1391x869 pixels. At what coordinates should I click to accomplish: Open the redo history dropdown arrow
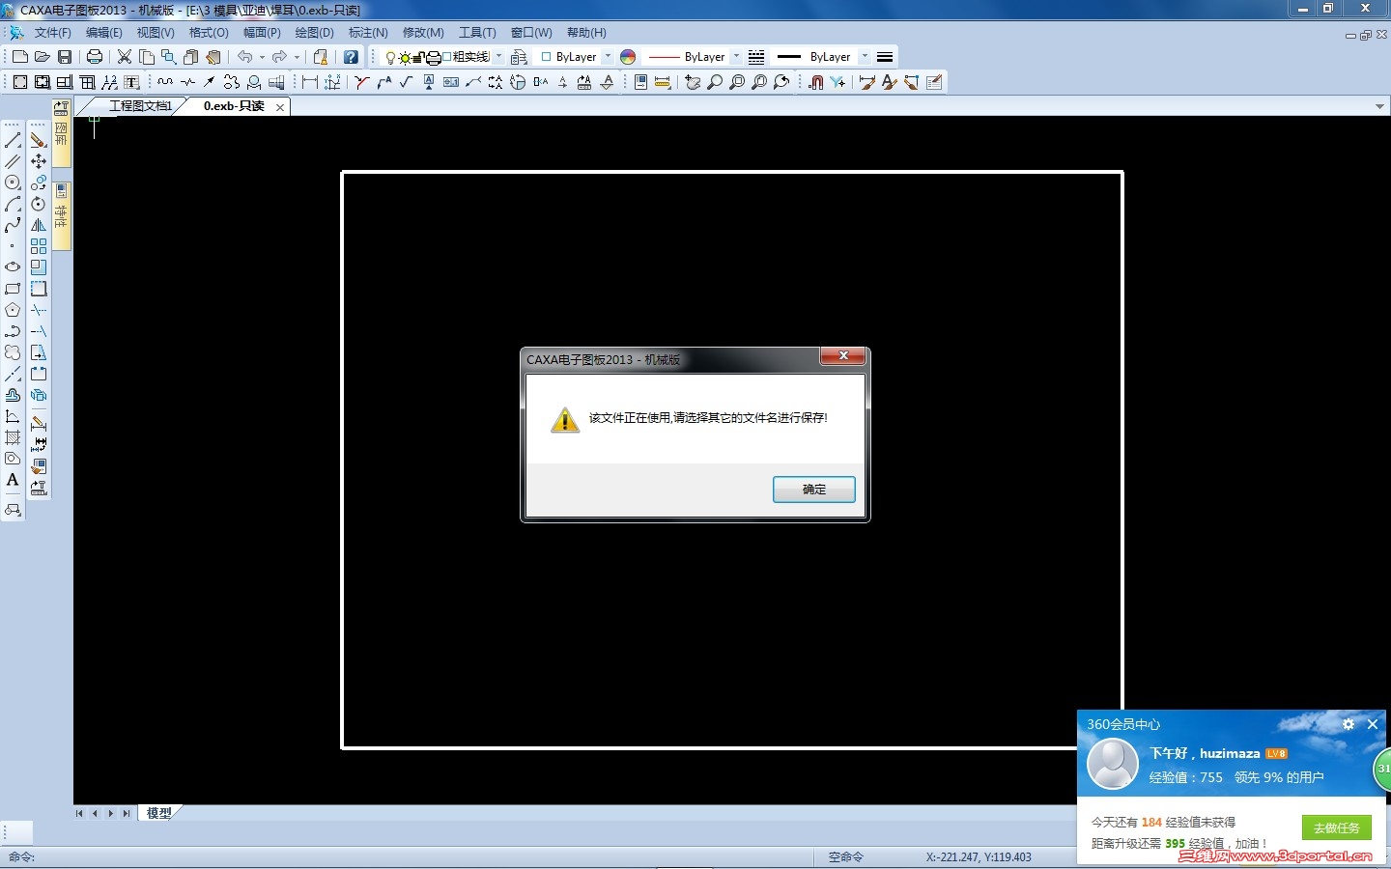click(297, 57)
